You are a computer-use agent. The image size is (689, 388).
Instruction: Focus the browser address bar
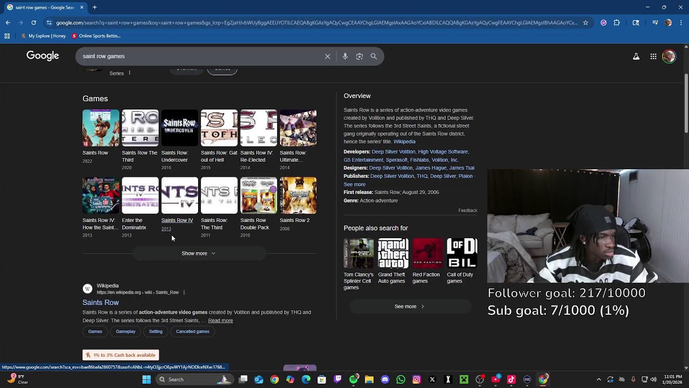[x=317, y=23]
